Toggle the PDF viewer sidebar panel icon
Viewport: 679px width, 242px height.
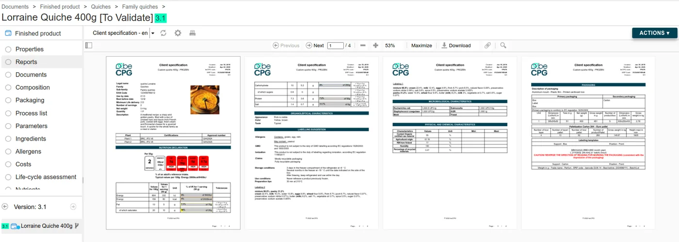tap(89, 45)
